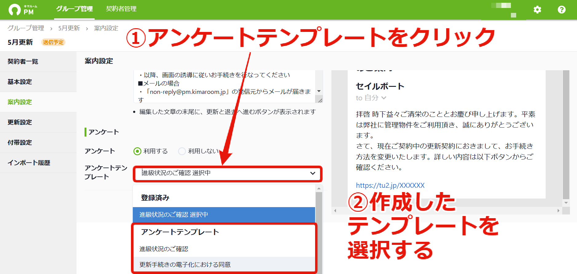
Task: Click the preview scroll down arrow
Action: (566, 203)
